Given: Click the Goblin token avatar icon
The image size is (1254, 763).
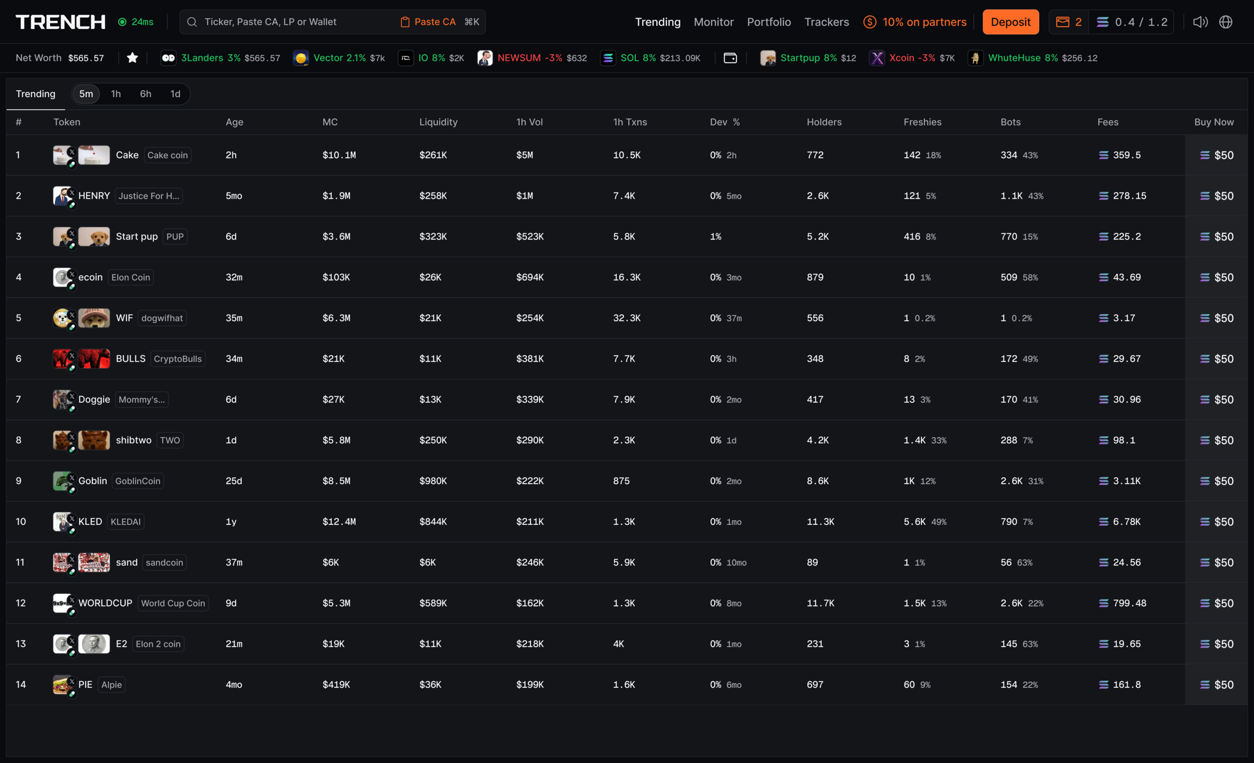Looking at the screenshot, I should (x=63, y=481).
